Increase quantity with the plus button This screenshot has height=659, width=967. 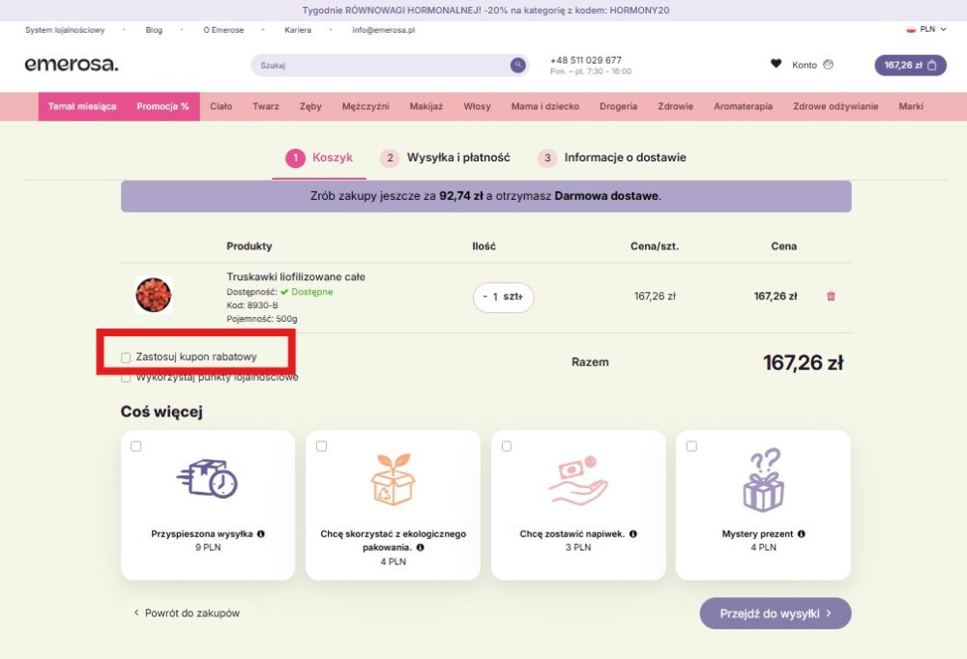coord(520,297)
